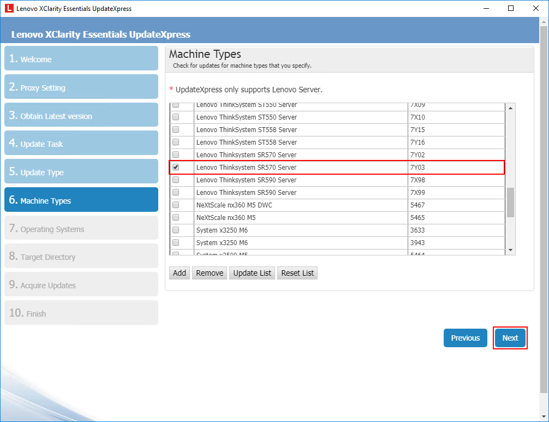549x422 pixels.
Task: Click machine type code 7Y16
Action: 417,142
